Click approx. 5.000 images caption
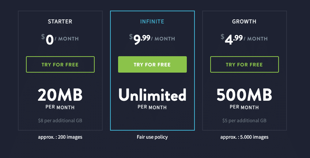The image size is (310, 158). (244, 137)
